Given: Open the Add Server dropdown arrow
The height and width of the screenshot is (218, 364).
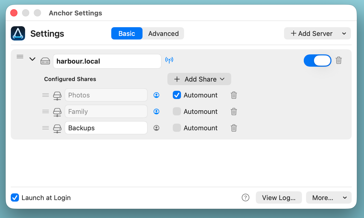Looking at the screenshot, I should pyautogui.click(x=344, y=33).
